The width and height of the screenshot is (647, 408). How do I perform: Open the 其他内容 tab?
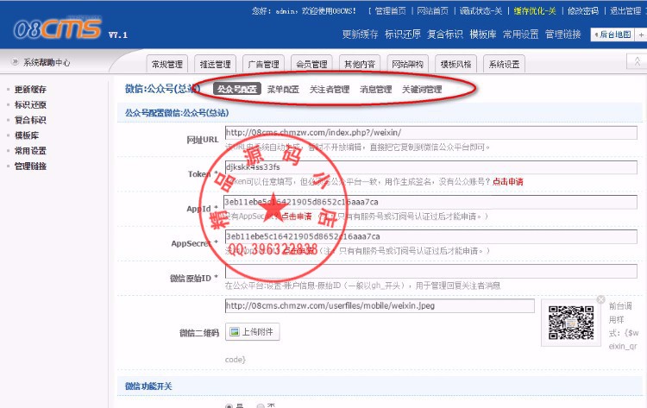point(360,65)
